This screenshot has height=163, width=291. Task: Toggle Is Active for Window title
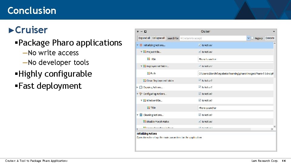coord(200,101)
